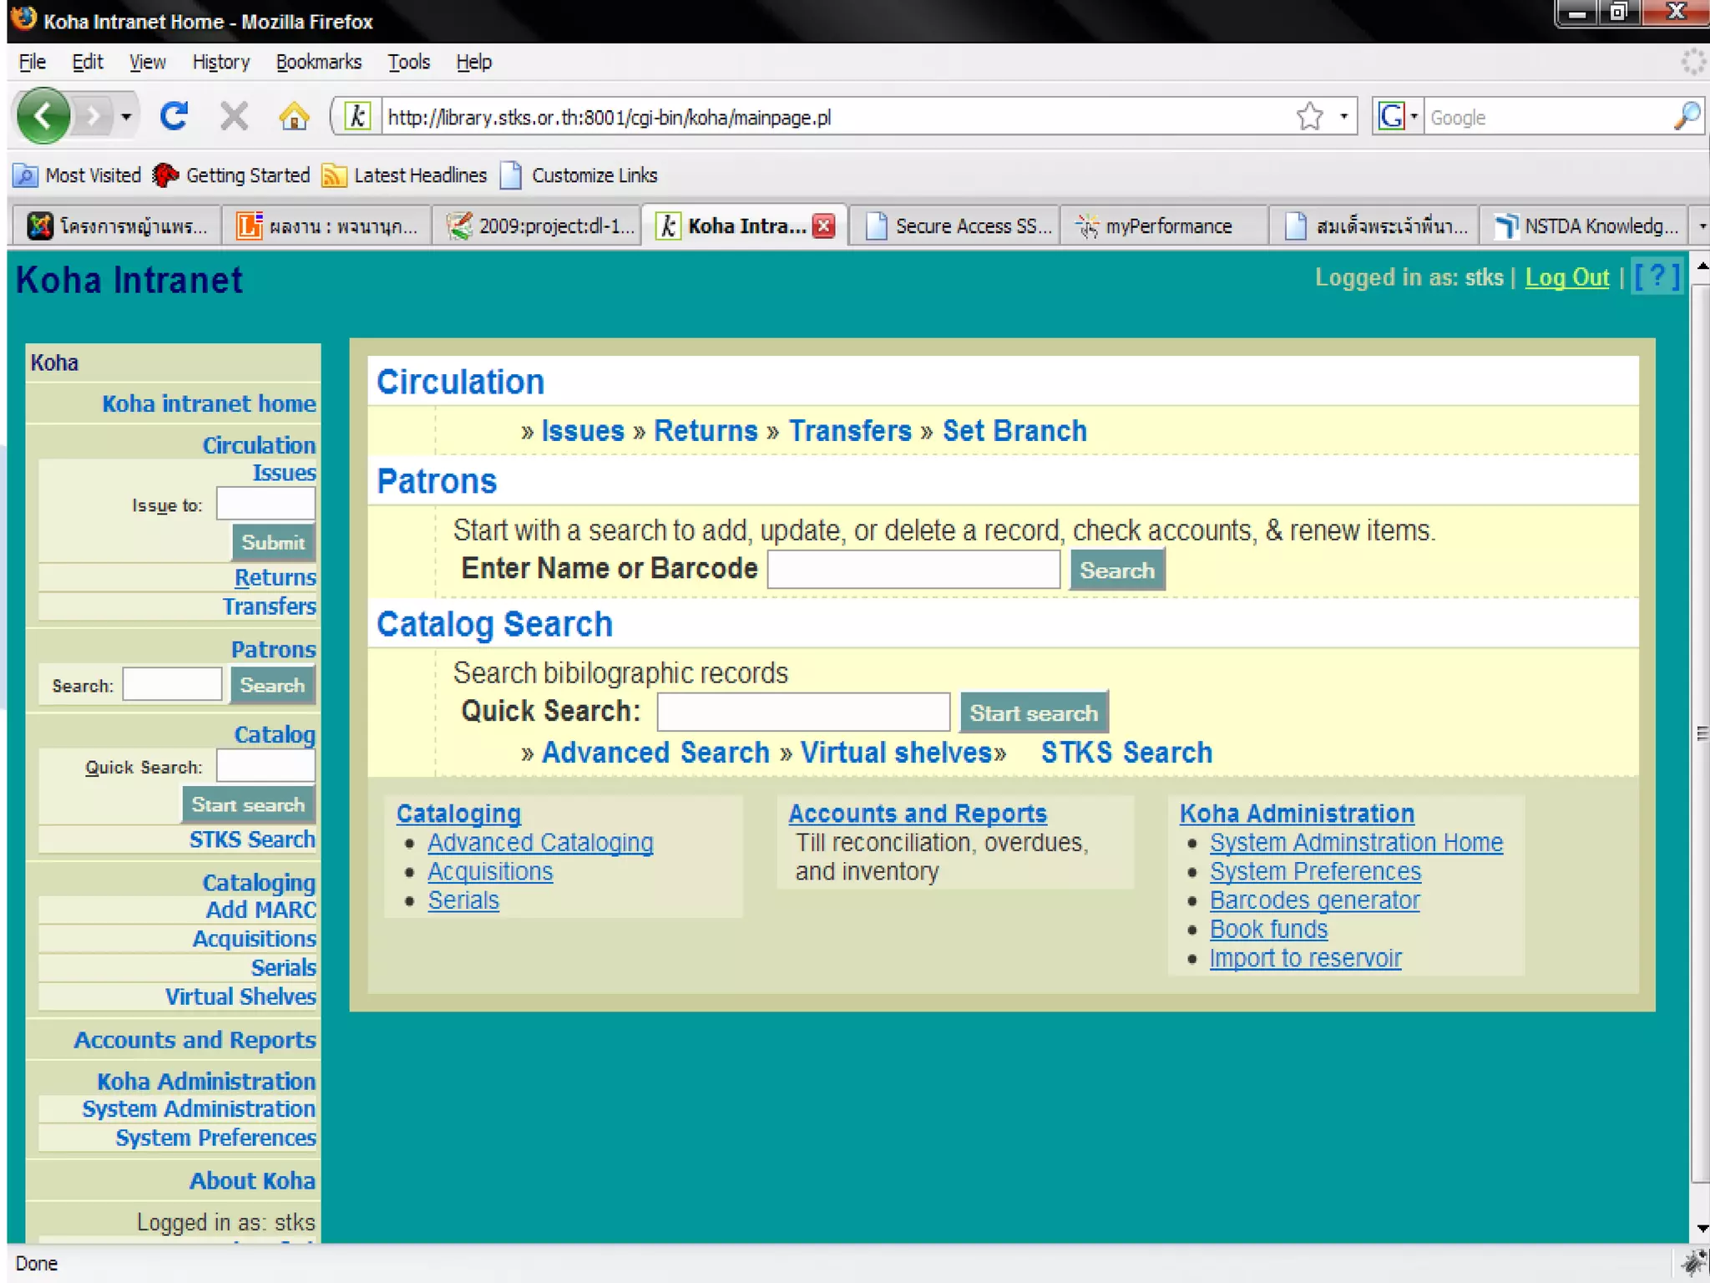
Task: Open the back/forward history dropdown arrow
Action: [126, 116]
